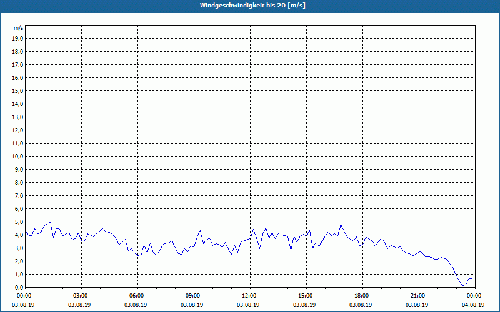Click the '11,0' y-axis value
500x312 pixels.
pyautogui.click(x=17, y=144)
